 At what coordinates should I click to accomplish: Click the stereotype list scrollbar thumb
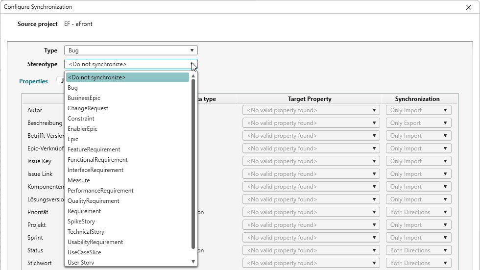[x=193, y=164]
